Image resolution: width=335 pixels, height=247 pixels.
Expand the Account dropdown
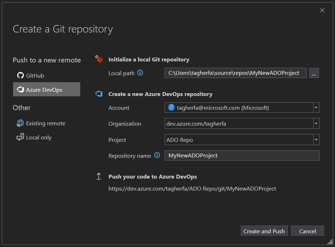[316, 108]
